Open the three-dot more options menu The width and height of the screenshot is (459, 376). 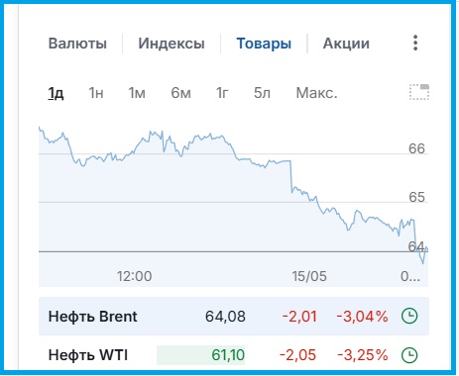415,43
